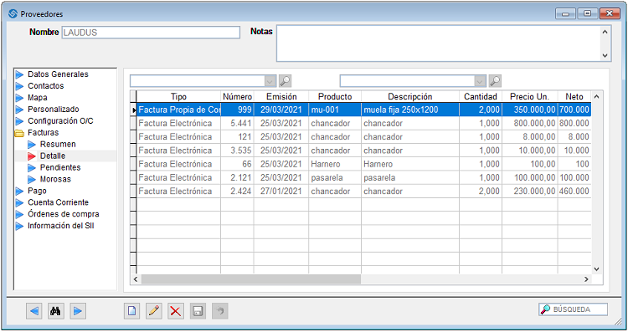Click the horizontal scrollbar thumb of the table

point(250,279)
